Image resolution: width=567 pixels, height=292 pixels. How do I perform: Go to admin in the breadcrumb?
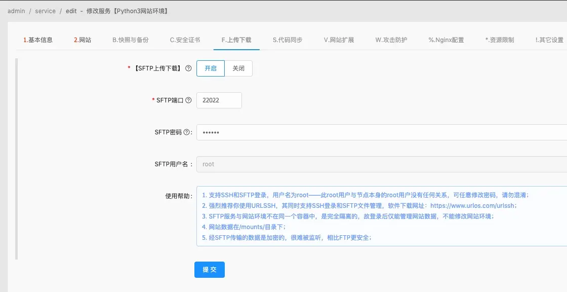point(16,11)
